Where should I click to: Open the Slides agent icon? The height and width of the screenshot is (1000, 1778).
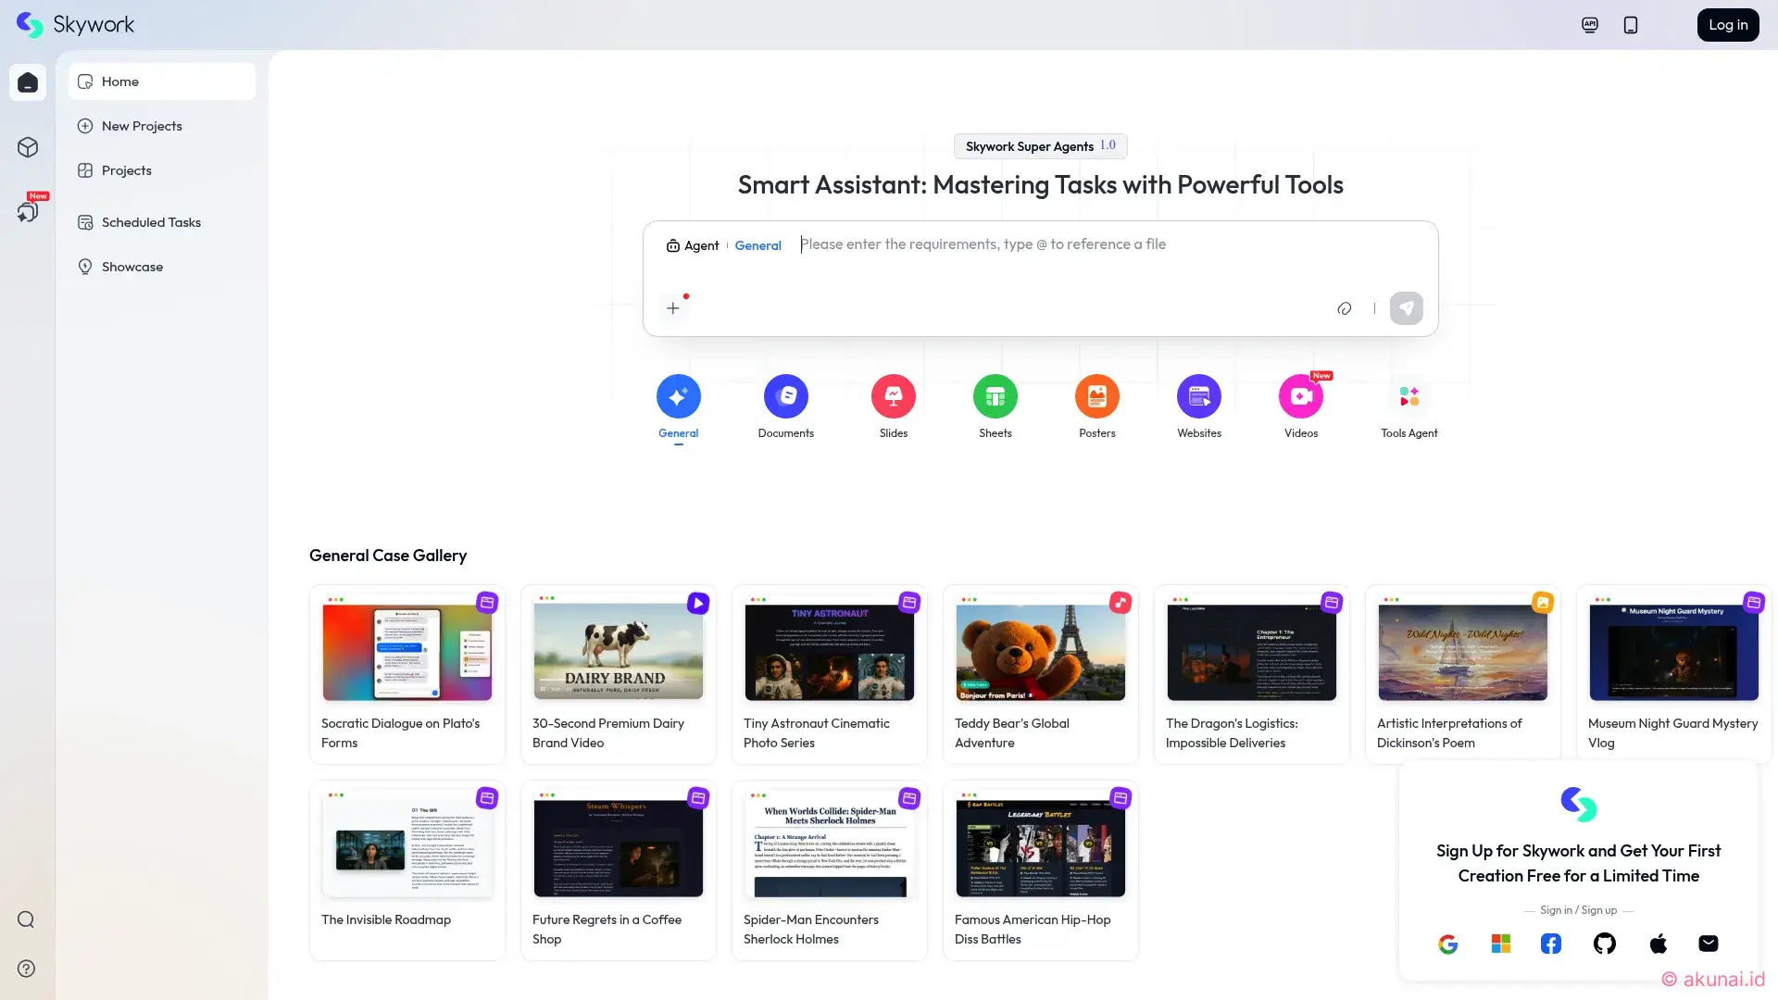click(x=893, y=397)
